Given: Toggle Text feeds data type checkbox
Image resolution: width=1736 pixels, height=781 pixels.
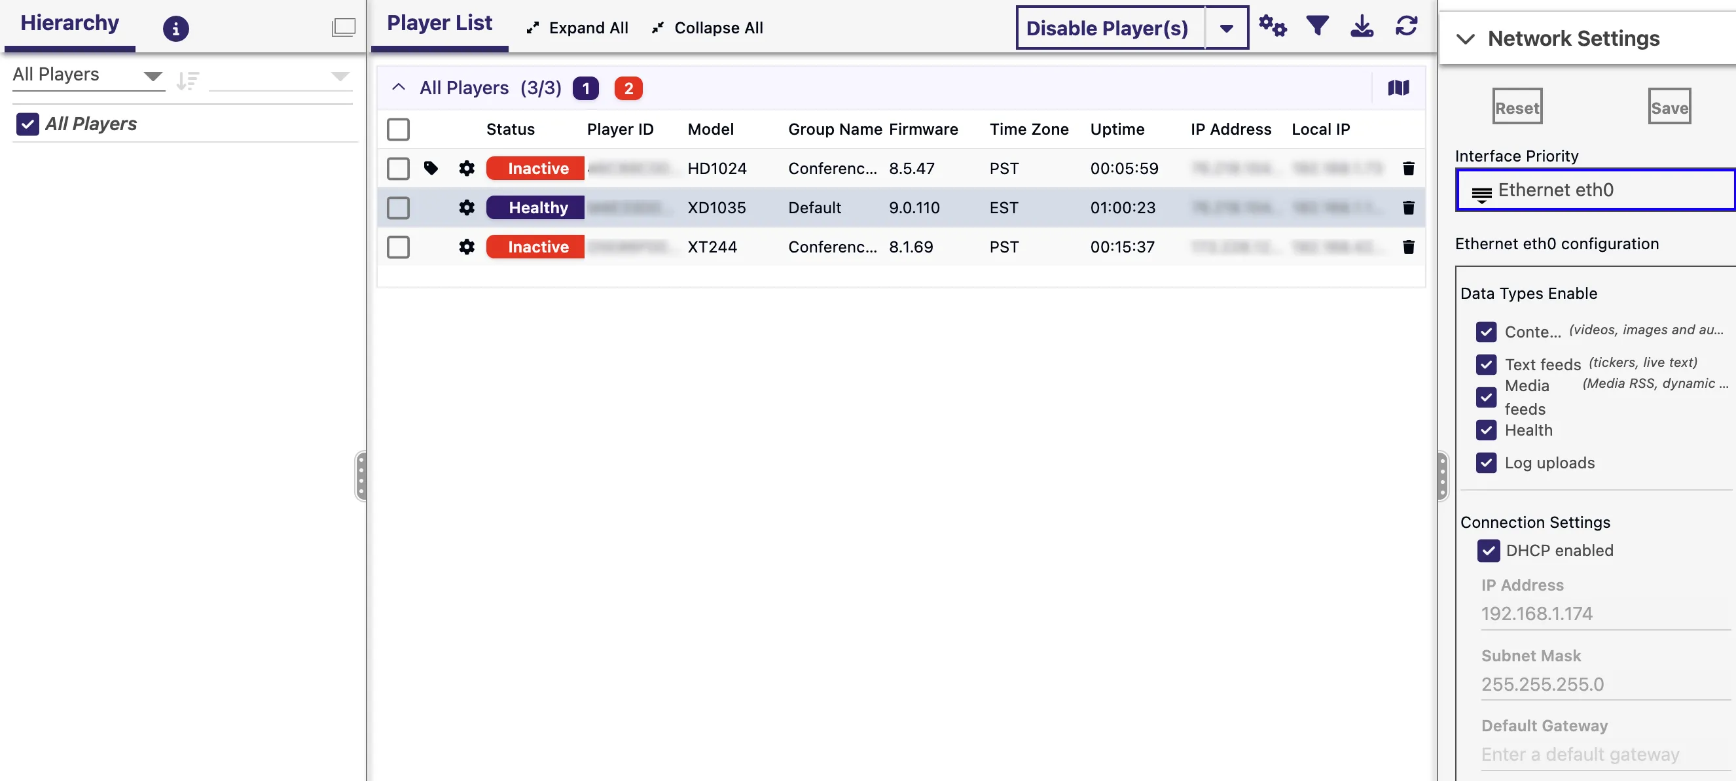Looking at the screenshot, I should [x=1486, y=364].
